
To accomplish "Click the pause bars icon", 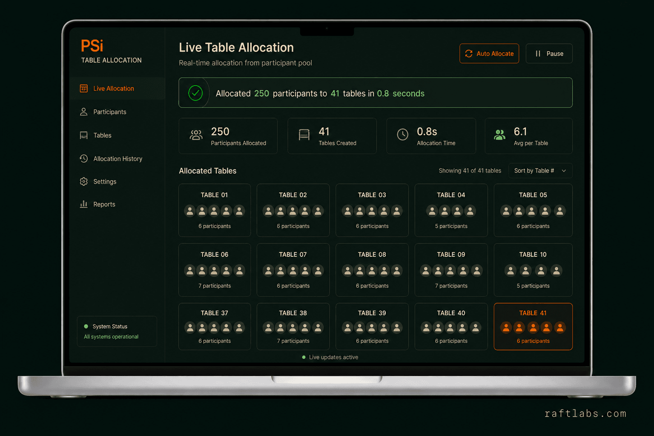I will [538, 54].
